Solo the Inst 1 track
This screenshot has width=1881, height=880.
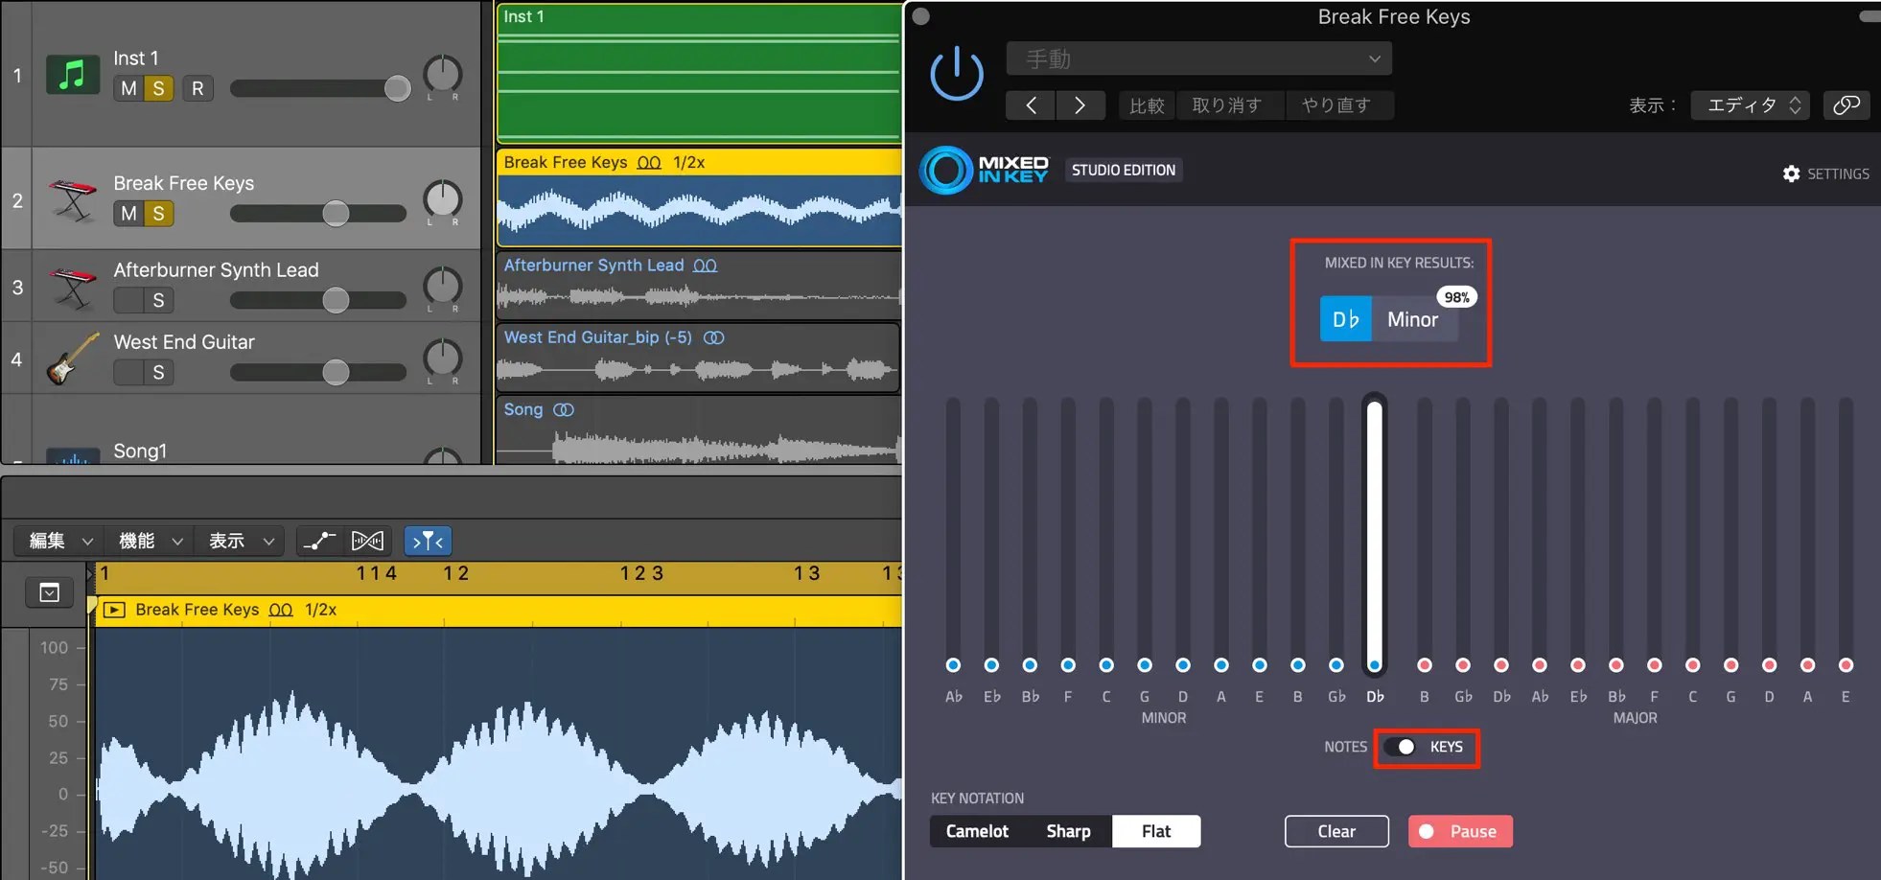pyautogui.click(x=158, y=88)
